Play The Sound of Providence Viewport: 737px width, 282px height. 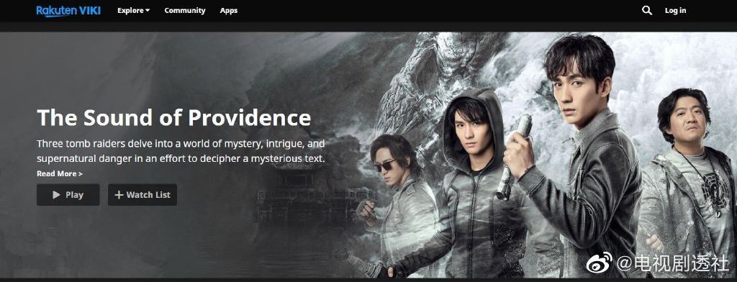tap(68, 194)
